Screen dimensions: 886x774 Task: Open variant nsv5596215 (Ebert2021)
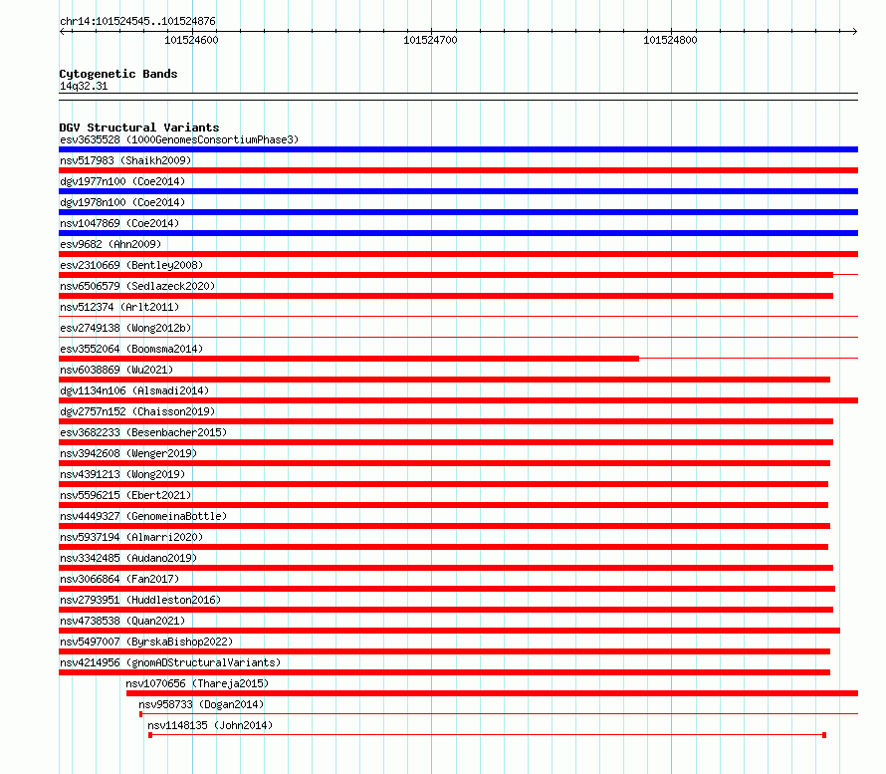125,495
